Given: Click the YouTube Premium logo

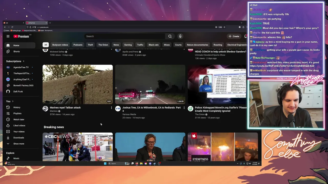Looking at the screenshot, I should coord(21,36).
